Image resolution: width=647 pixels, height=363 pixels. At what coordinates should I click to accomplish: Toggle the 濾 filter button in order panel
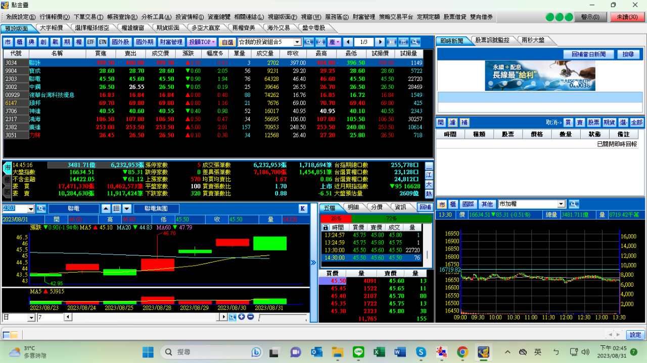click(x=452, y=123)
